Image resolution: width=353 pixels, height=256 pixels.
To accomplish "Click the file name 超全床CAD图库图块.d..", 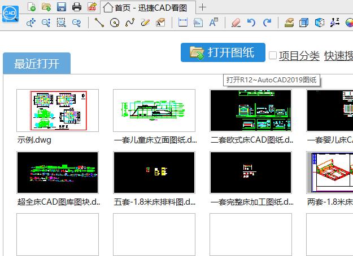I will coord(59,202).
